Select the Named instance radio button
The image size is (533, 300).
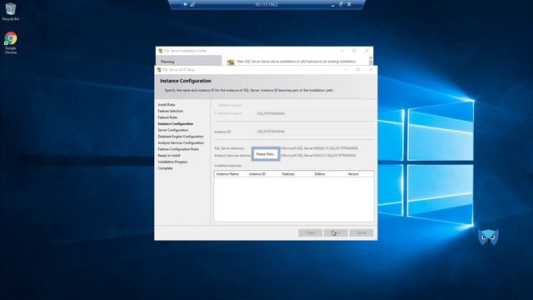[216, 113]
